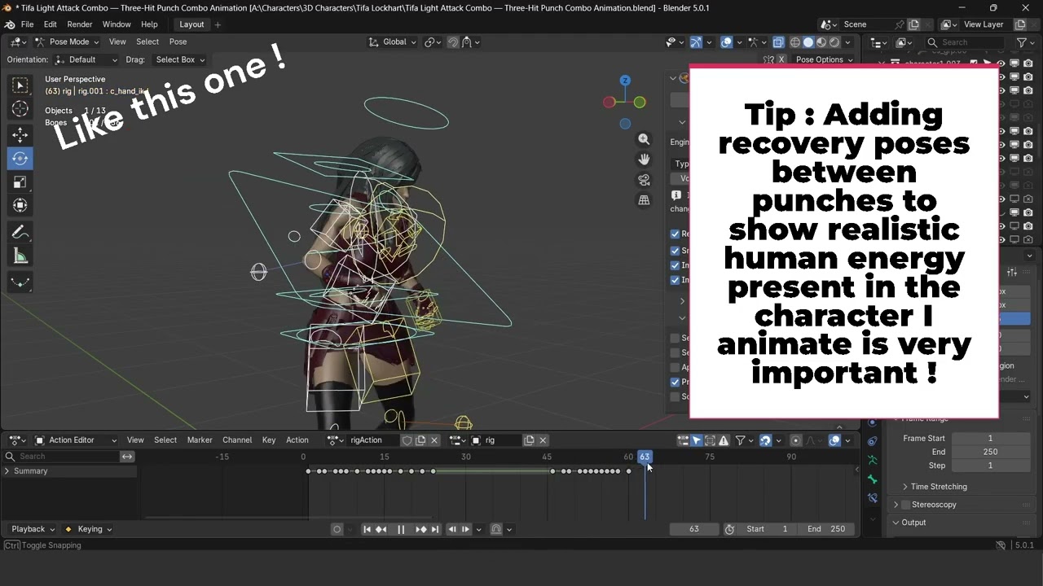Open the Keying dropdown

[x=88, y=529]
